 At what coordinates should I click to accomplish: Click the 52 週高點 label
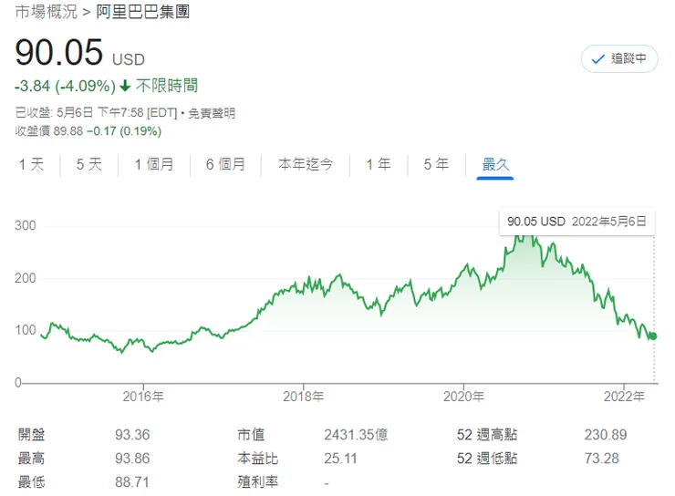tap(487, 435)
